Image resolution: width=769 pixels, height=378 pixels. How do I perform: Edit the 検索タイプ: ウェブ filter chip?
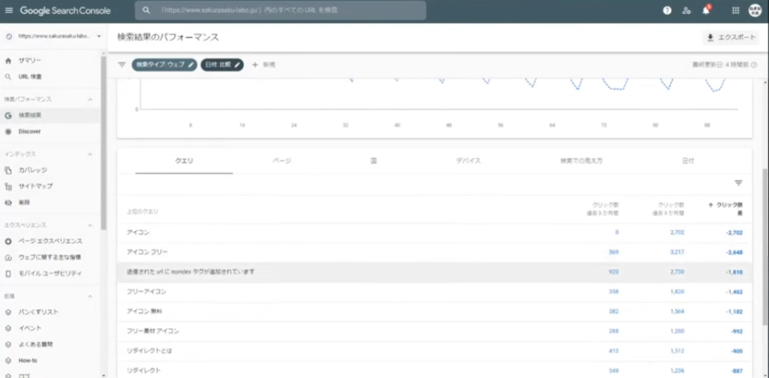coord(164,64)
